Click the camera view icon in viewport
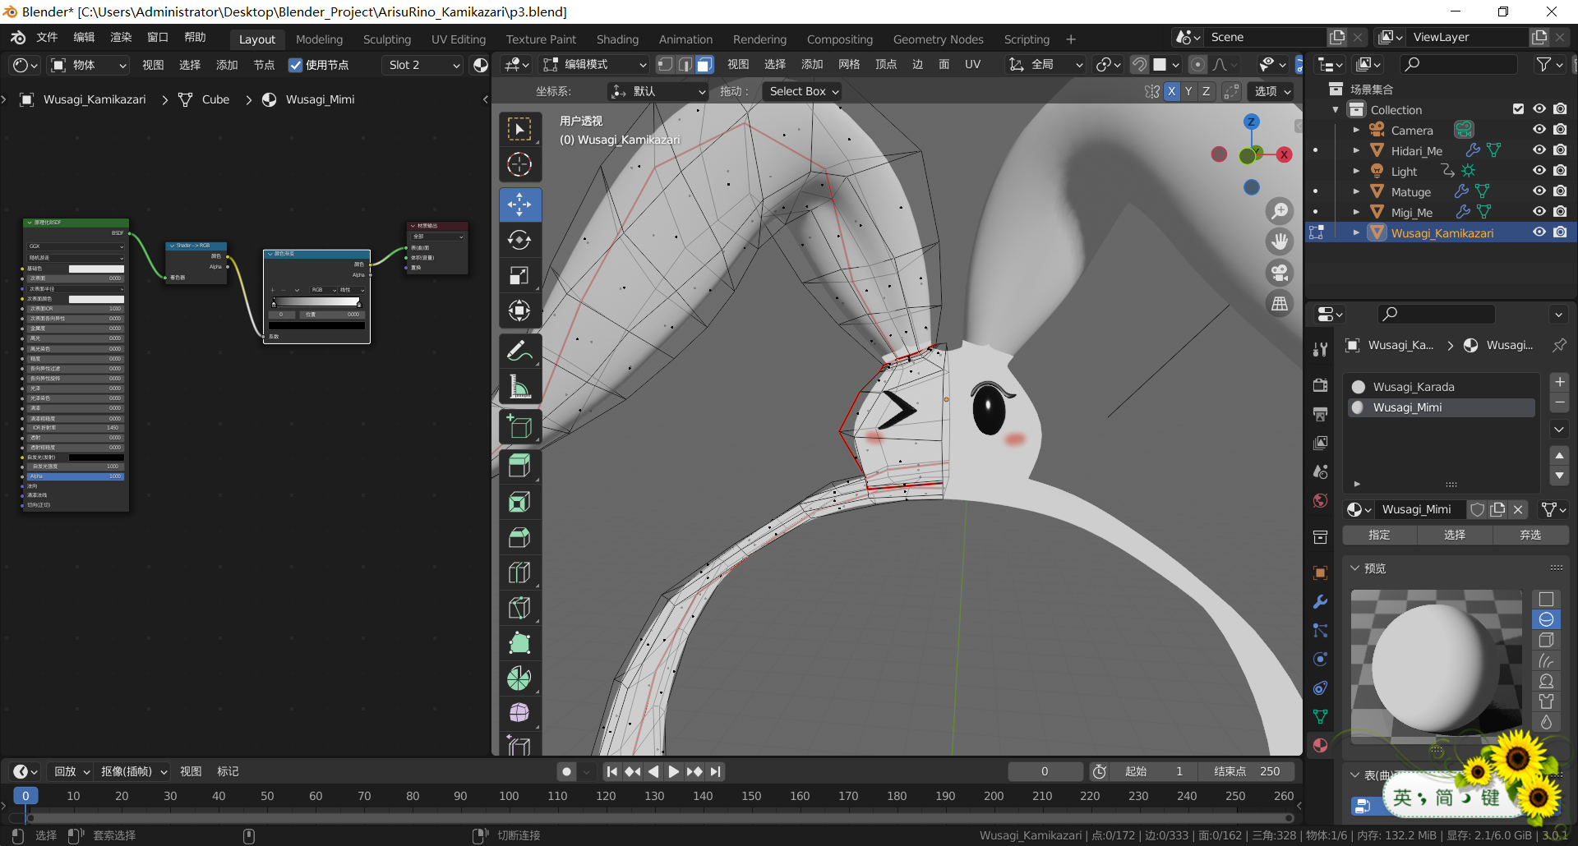Screen dimensions: 1578x846 click(x=1280, y=273)
